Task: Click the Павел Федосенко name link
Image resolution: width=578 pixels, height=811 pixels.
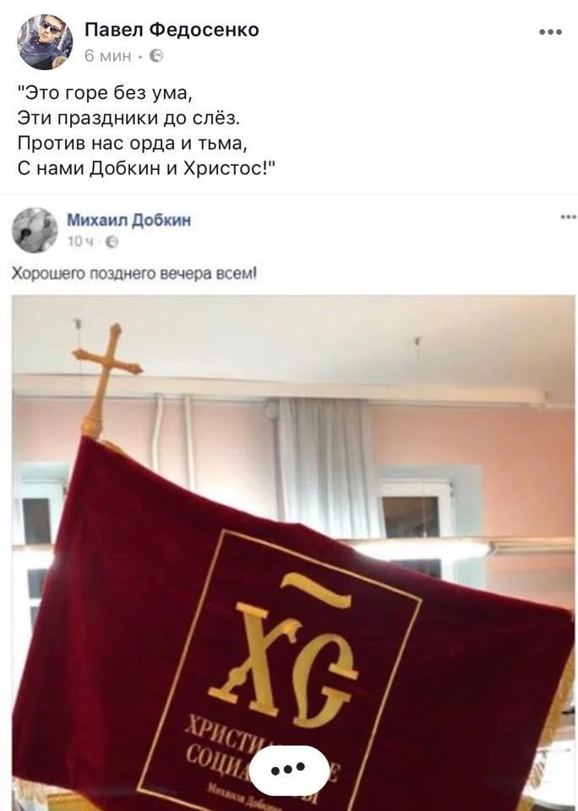Action: [172, 30]
